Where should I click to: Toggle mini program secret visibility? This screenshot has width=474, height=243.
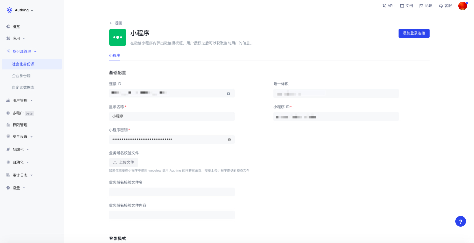[229, 140]
